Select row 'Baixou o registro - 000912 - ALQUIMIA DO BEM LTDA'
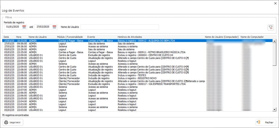Screen dimensions: 279x128 click(137, 41)
